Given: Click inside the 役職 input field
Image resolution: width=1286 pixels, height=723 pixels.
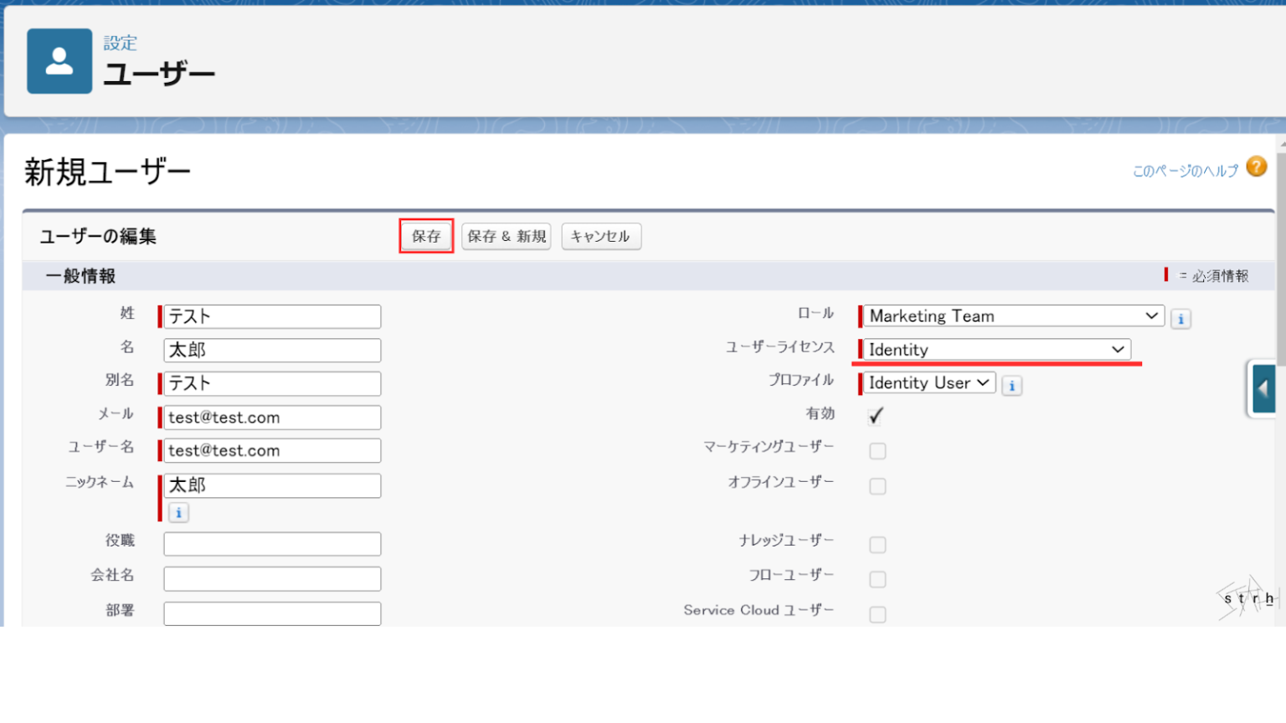Looking at the screenshot, I should point(272,543).
